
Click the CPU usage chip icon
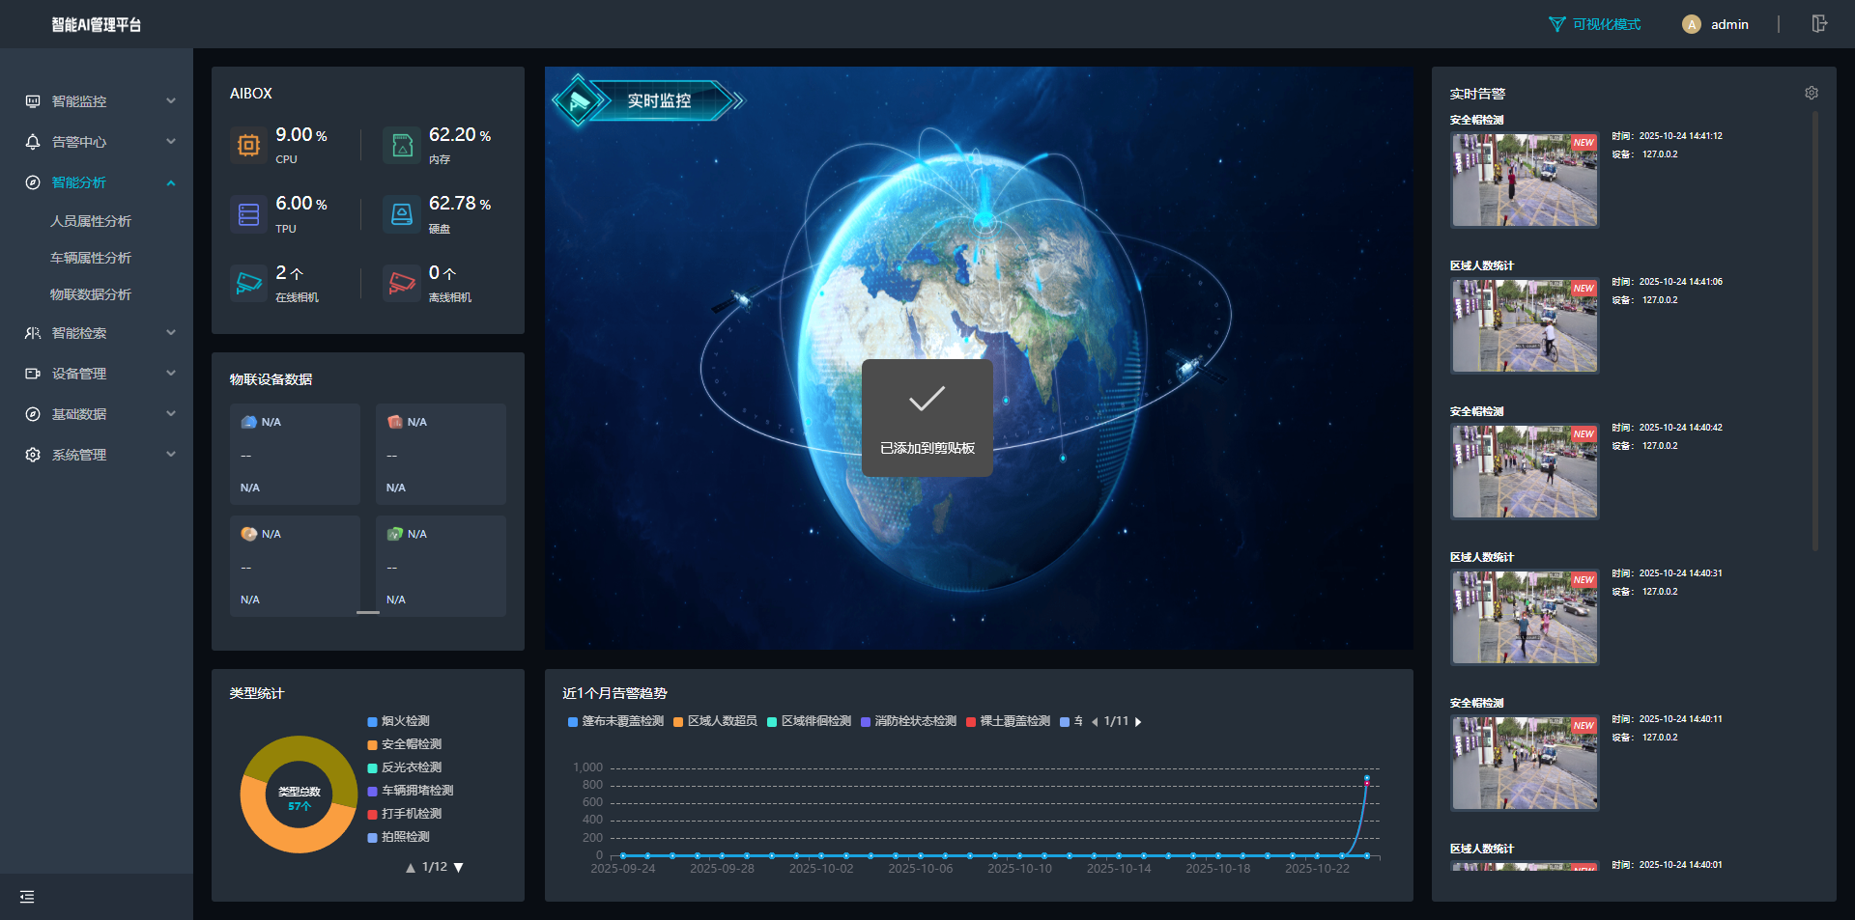(248, 145)
